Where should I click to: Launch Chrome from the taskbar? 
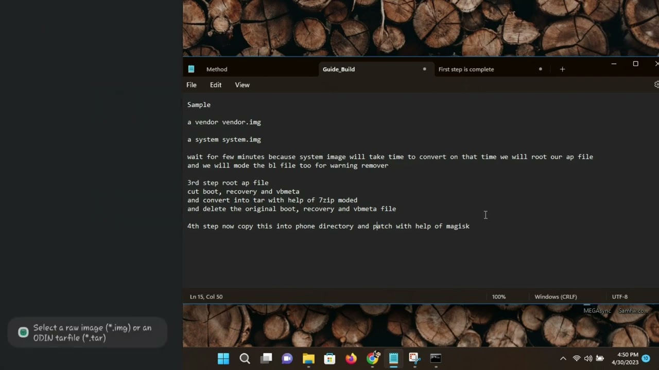tap(372, 359)
